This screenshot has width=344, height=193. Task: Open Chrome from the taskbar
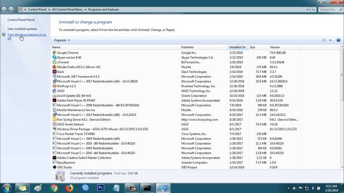click(54, 188)
